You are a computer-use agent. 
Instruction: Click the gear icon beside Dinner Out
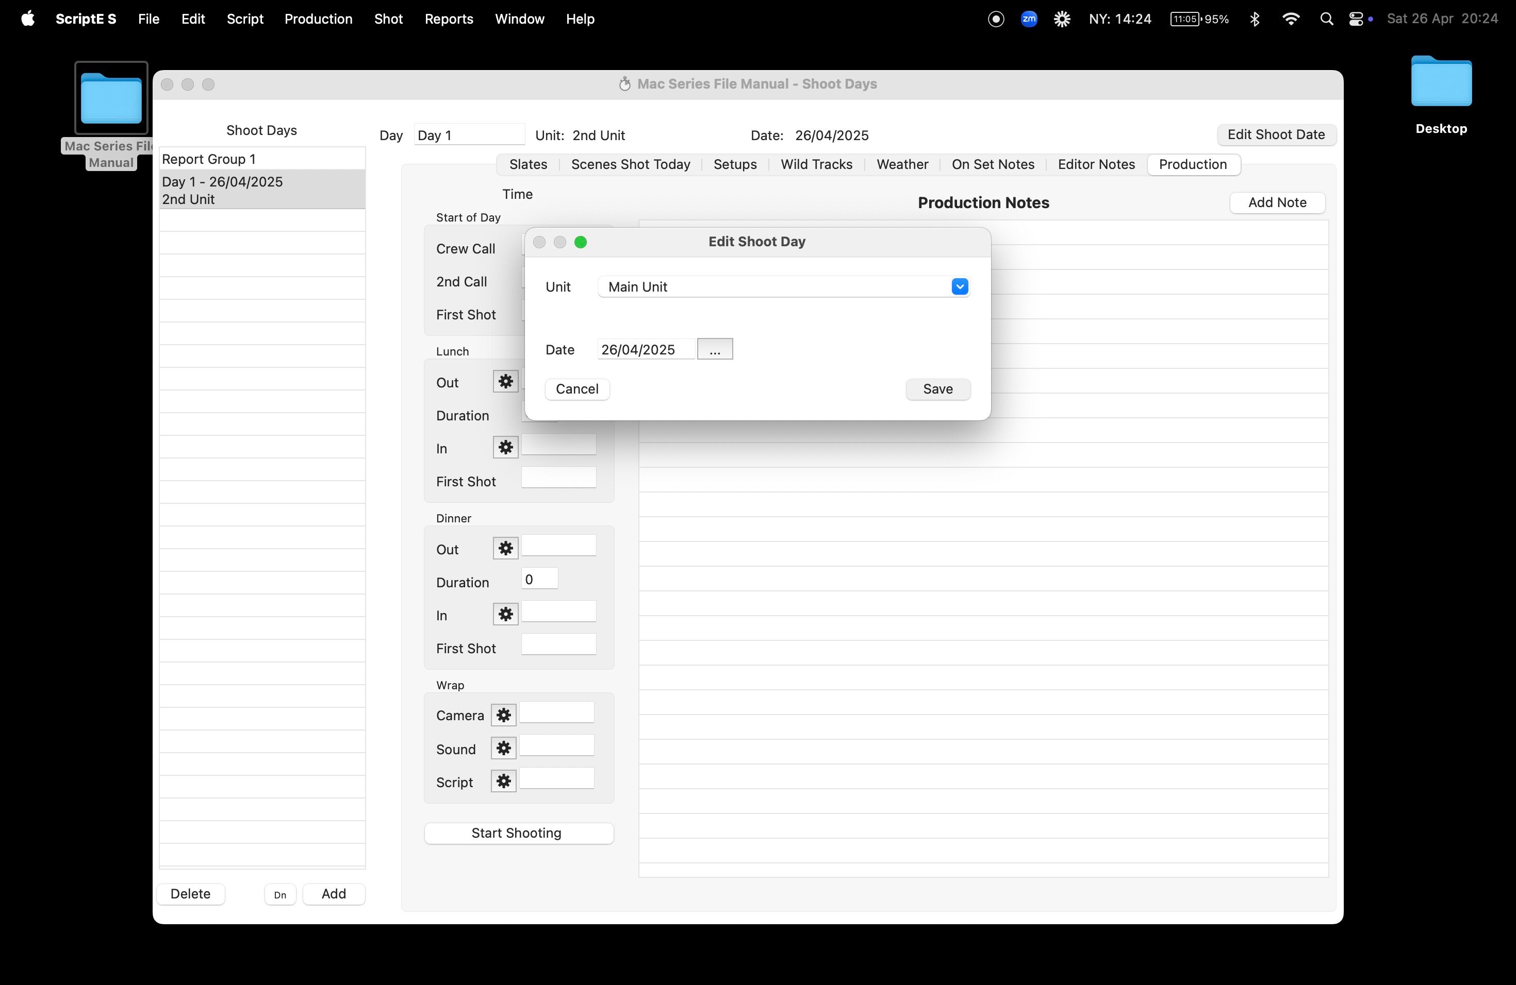pos(505,549)
